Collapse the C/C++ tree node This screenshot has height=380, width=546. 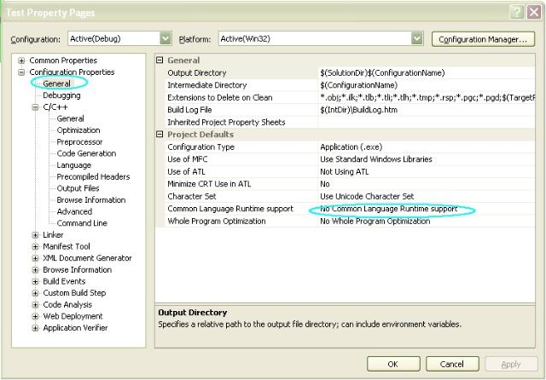click(x=35, y=107)
